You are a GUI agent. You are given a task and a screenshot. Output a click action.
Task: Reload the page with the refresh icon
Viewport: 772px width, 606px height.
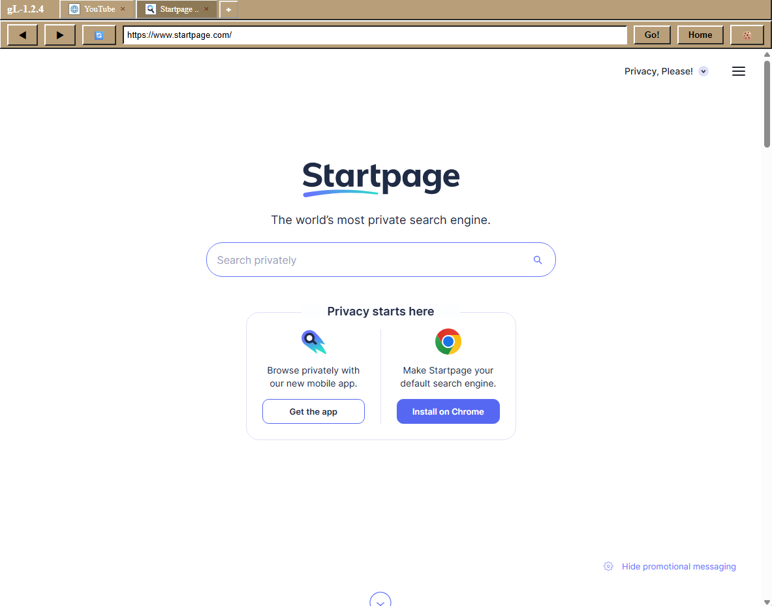(x=99, y=35)
